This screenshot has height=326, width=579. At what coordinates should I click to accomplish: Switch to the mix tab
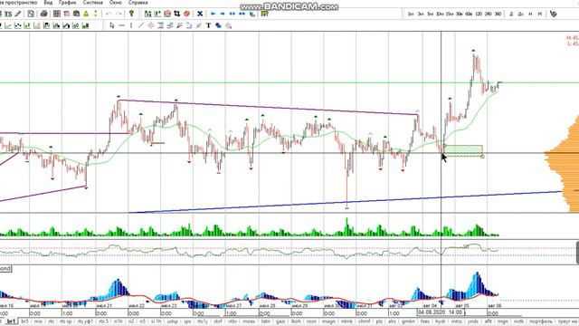pyautogui.click(x=38, y=321)
